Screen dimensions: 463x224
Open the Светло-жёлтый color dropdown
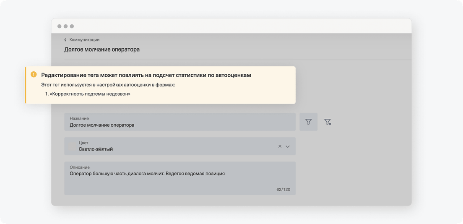click(x=180, y=146)
